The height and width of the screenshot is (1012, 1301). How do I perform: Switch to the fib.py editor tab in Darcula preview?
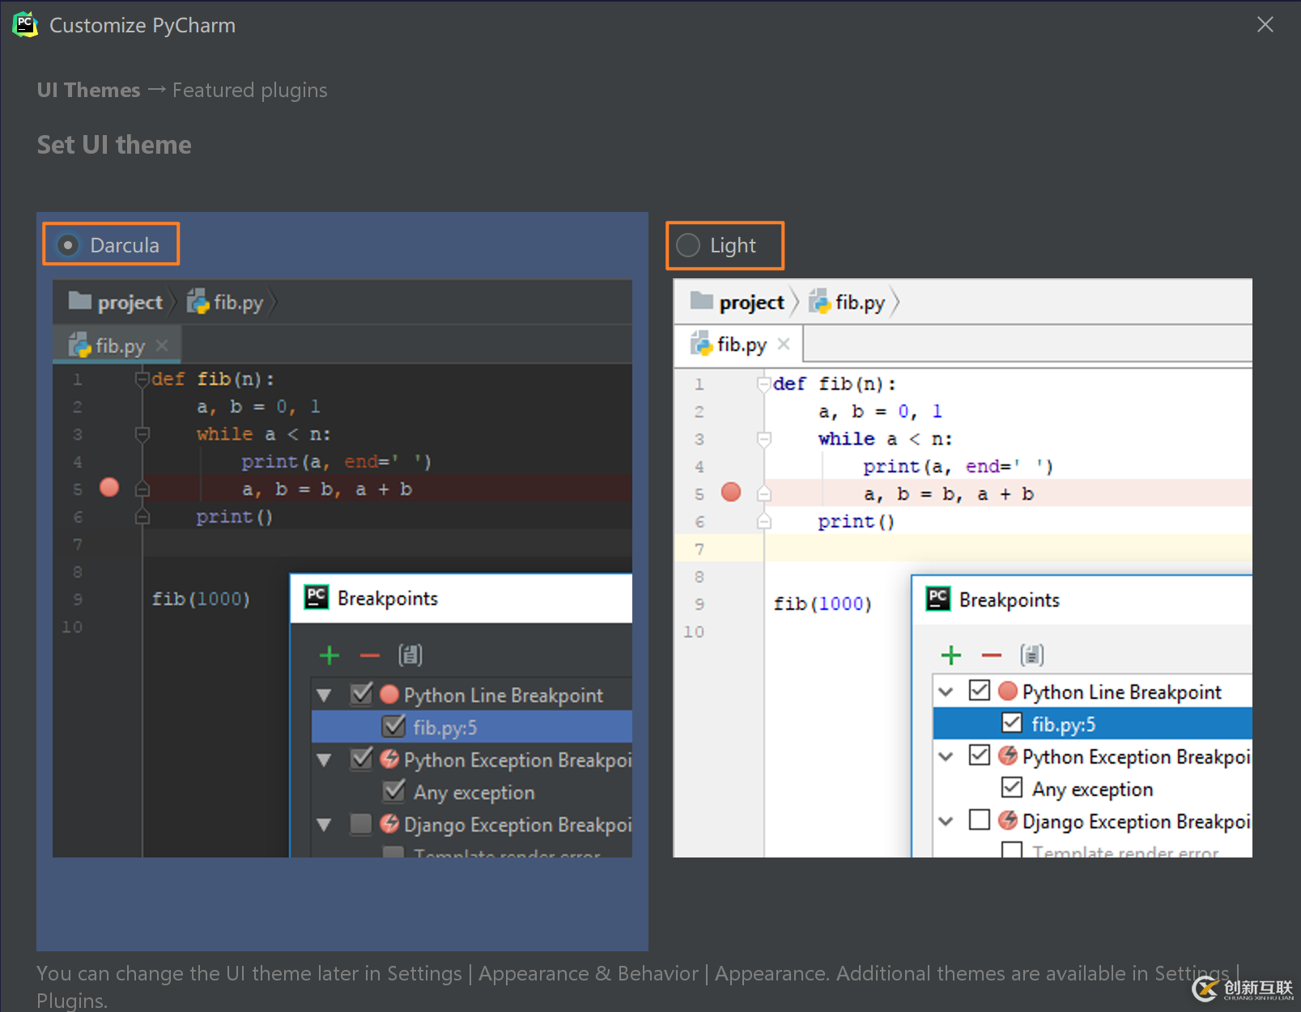(116, 344)
